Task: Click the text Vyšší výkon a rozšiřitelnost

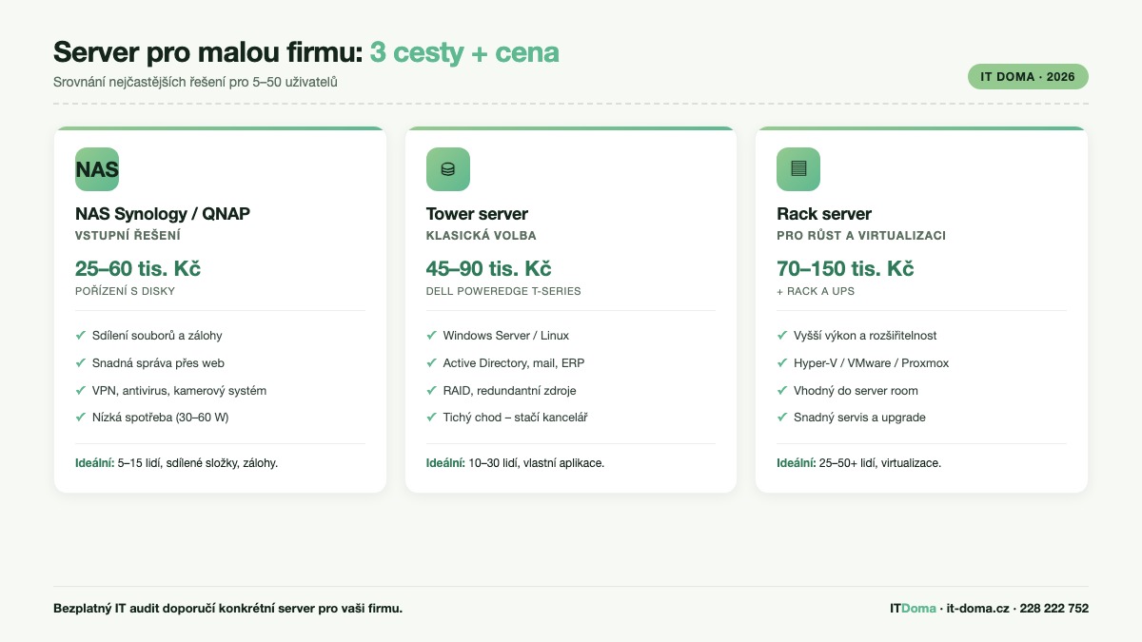Action: pyautogui.click(x=865, y=336)
